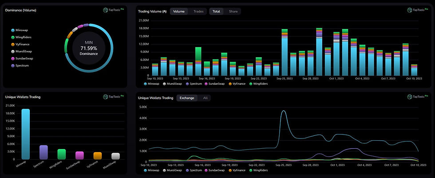435x178 pixels.
Task: Click the Trading Volume (A) title
Action: (x=152, y=12)
